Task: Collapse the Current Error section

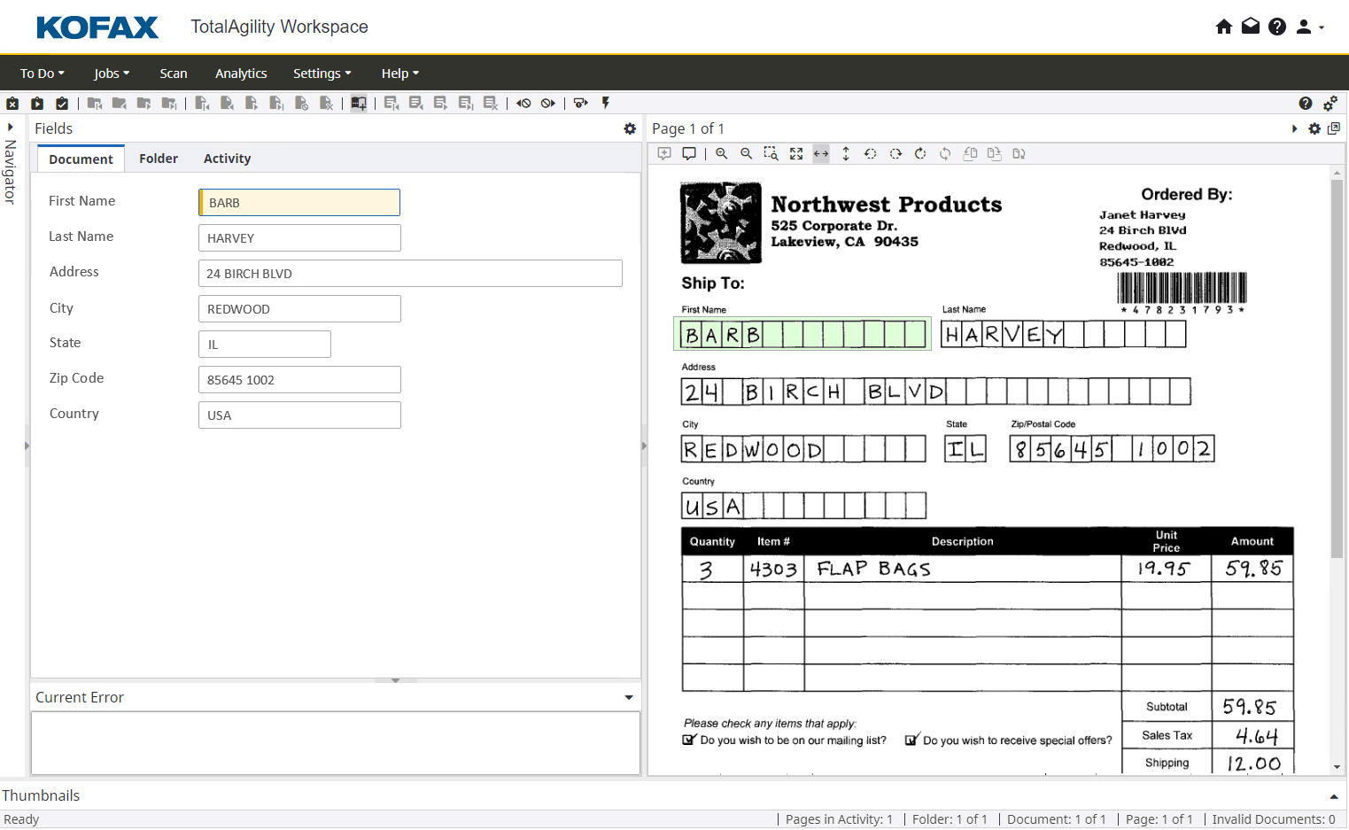Action: tap(629, 698)
